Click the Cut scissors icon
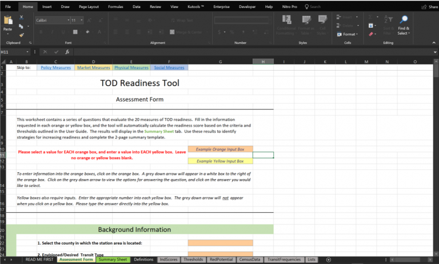Screen dimensions: 439x264 [22, 18]
